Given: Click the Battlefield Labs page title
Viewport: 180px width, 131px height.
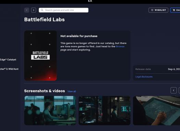Looking at the screenshot, I should coord(45,20).
